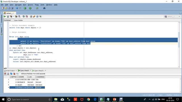Click the SQL Tuning Advisor icon

pos(19,16)
